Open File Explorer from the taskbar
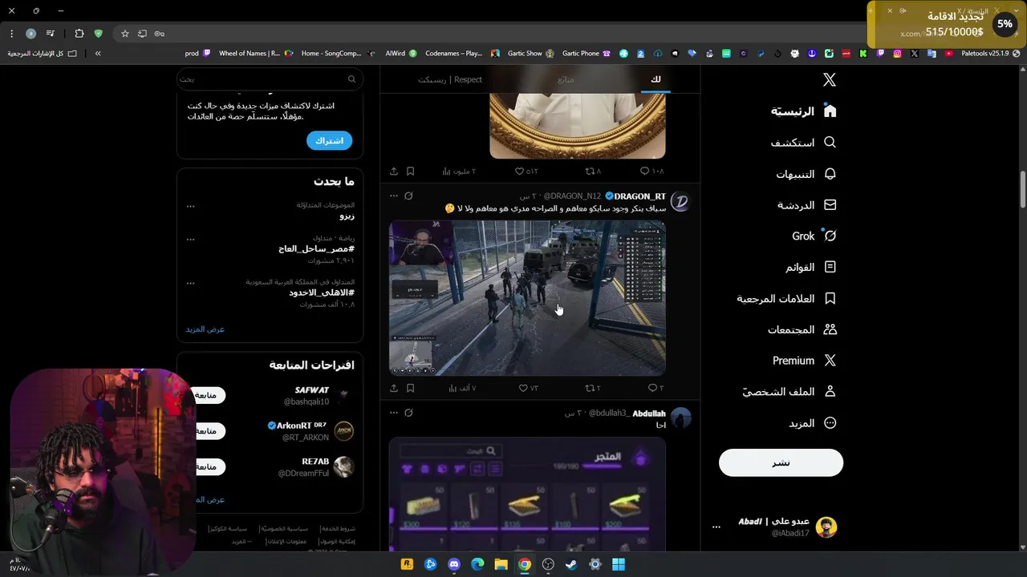Viewport: 1027px width, 577px height. coord(501,564)
